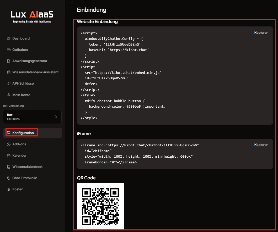Click the 'defer>' code line

click(91, 84)
